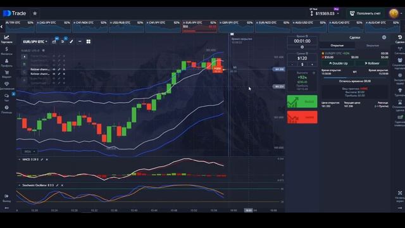Collapse the MACD indicator panel
The image size is (405, 228).
(x=19, y=160)
